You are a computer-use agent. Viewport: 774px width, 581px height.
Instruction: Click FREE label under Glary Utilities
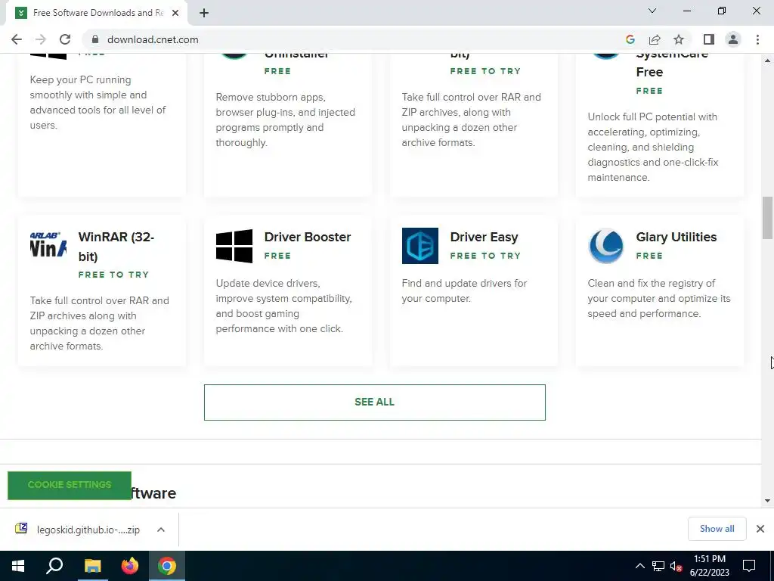point(649,256)
